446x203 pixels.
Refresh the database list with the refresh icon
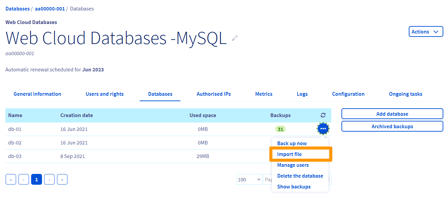[323, 115]
